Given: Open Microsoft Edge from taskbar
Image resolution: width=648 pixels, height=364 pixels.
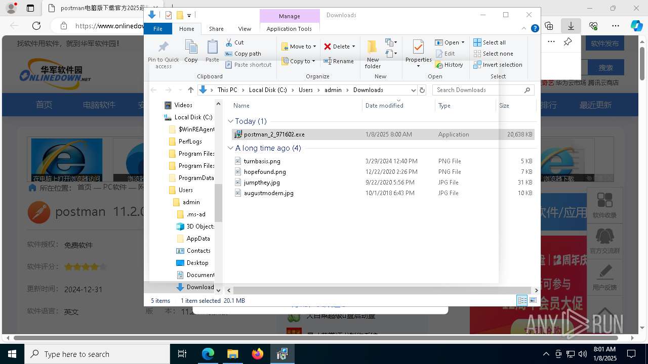Looking at the screenshot, I should click(208, 354).
